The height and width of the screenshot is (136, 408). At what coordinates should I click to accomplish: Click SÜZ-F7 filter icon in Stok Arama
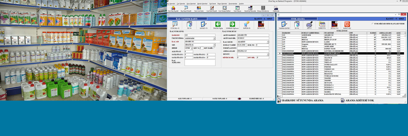(x=309, y=24)
